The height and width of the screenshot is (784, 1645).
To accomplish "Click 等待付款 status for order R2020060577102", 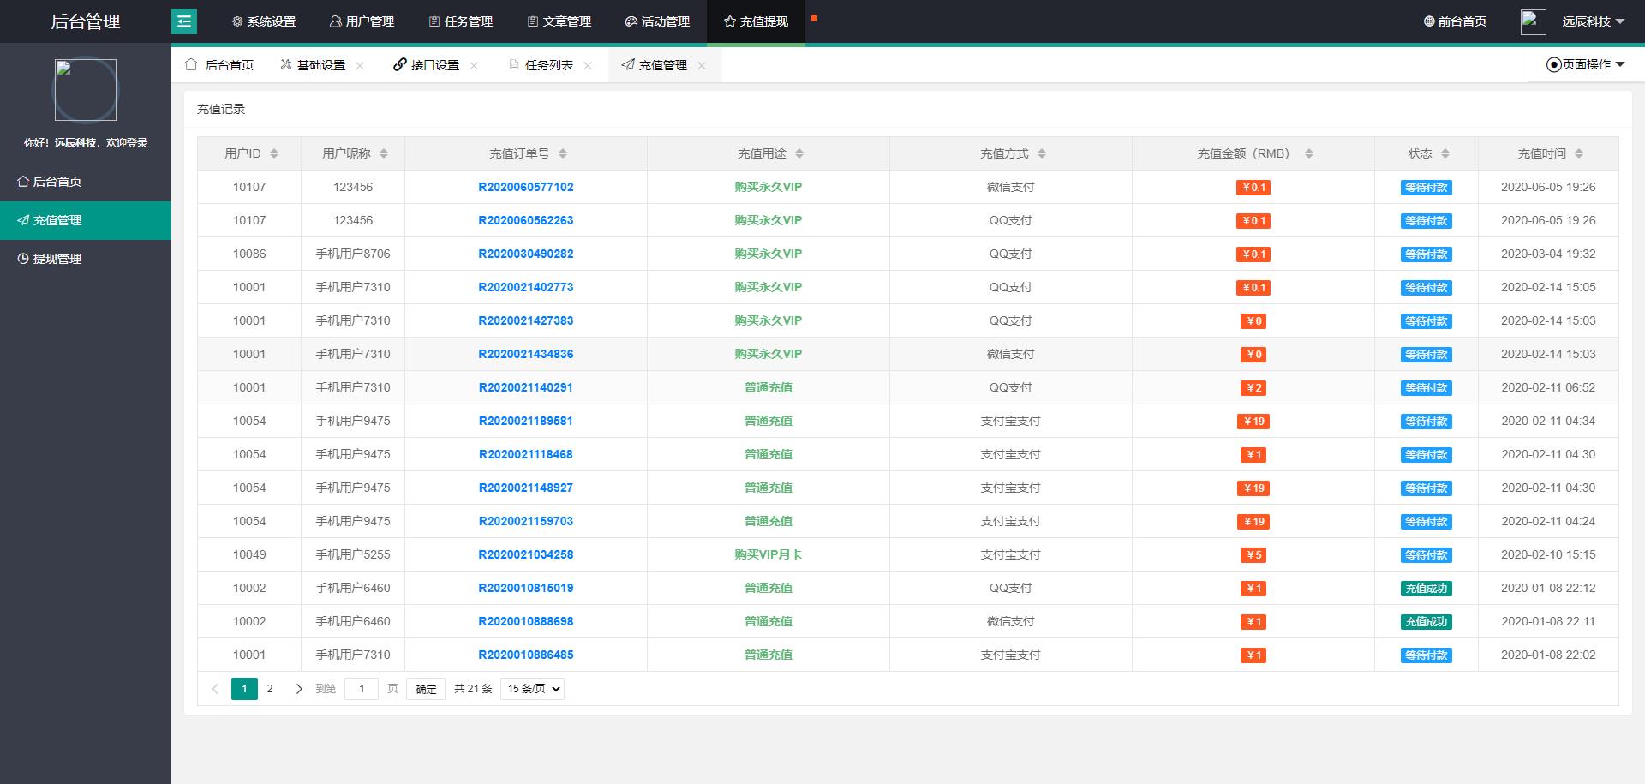I will 1427,188.
